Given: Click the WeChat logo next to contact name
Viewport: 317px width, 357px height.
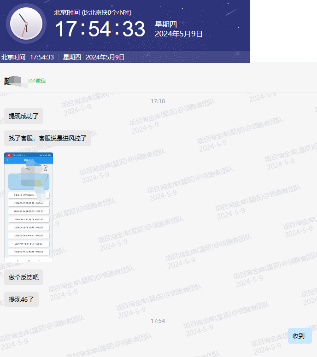Looking at the screenshot, I should coord(34,81).
